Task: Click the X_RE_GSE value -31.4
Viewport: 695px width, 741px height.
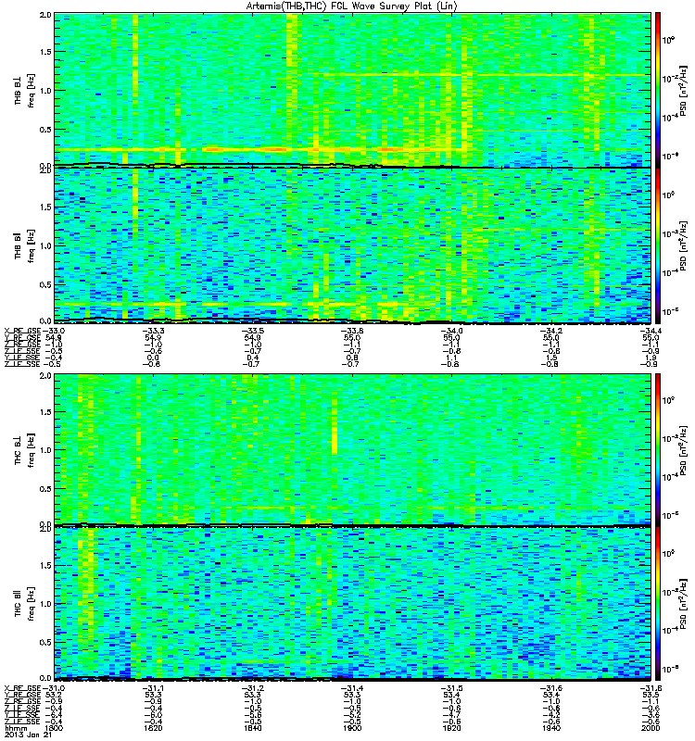Action: pos(352,688)
